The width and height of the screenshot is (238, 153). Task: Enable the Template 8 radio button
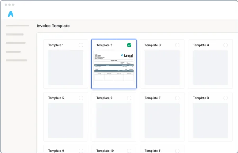(226, 98)
